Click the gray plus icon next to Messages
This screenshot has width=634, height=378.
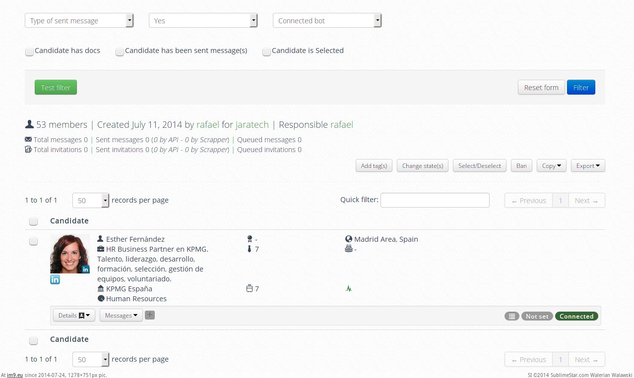pos(150,315)
